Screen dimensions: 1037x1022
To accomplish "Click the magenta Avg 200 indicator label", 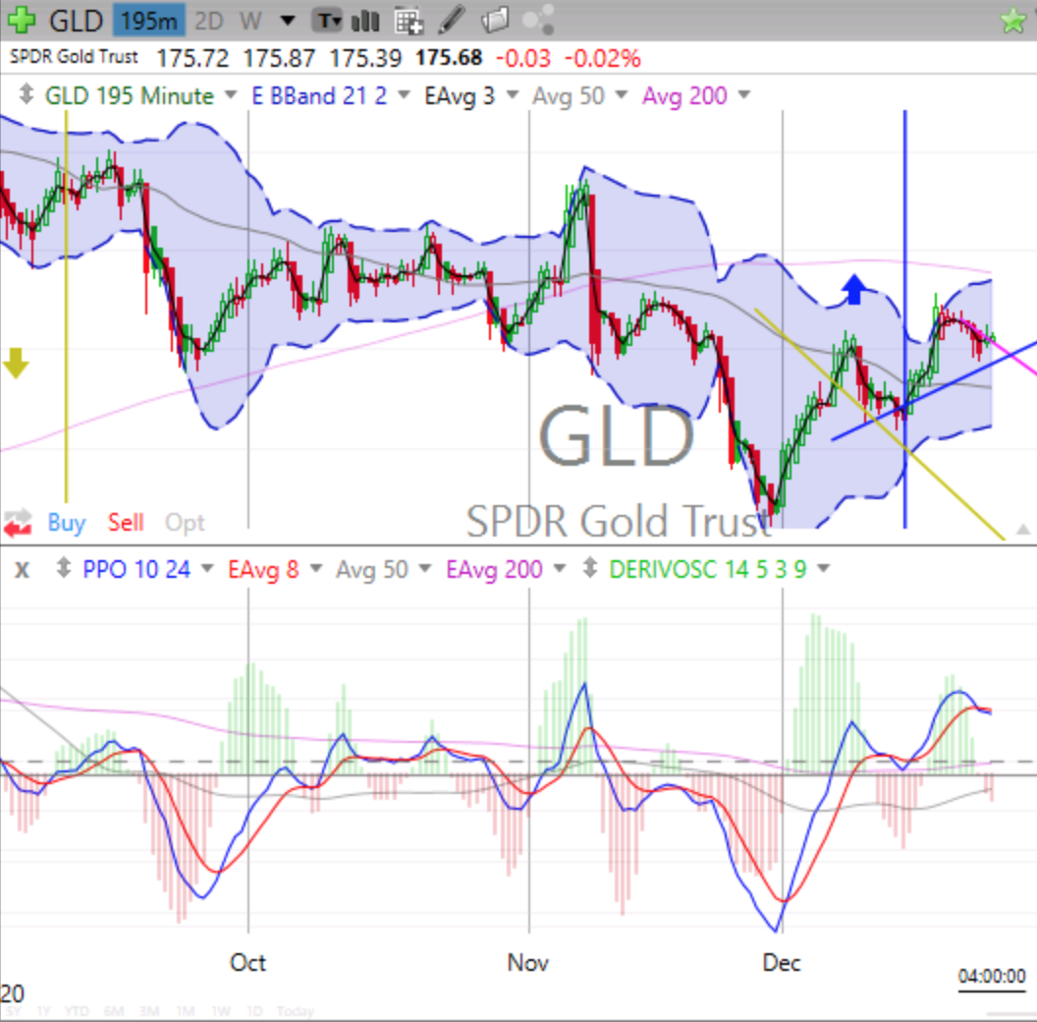I will coord(687,95).
